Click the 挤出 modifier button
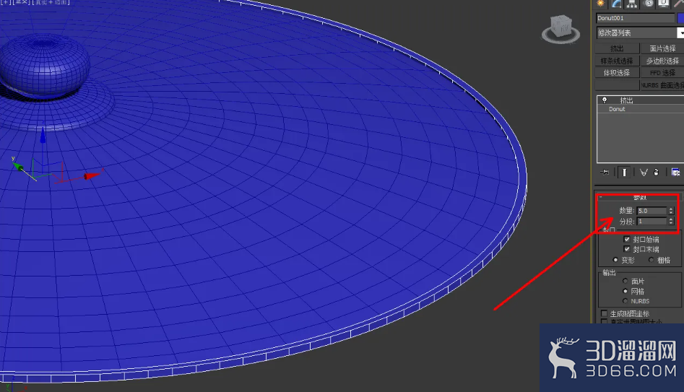Image resolution: width=684 pixels, height=392 pixels. click(x=617, y=48)
